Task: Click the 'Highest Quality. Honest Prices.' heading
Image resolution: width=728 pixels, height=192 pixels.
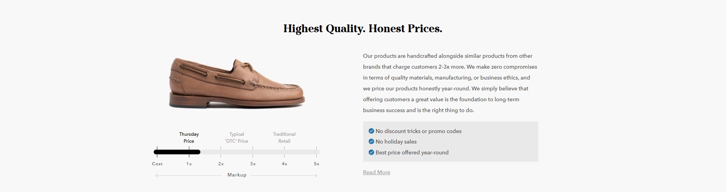Action: point(363,29)
